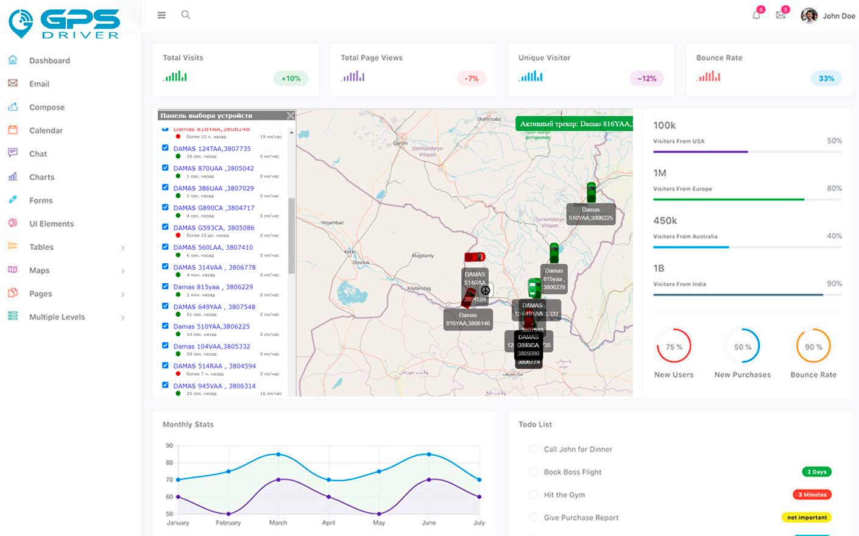Expand the Tables sidebar submenu
Image resolution: width=859 pixels, height=536 pixels.
tap(122, 247)
